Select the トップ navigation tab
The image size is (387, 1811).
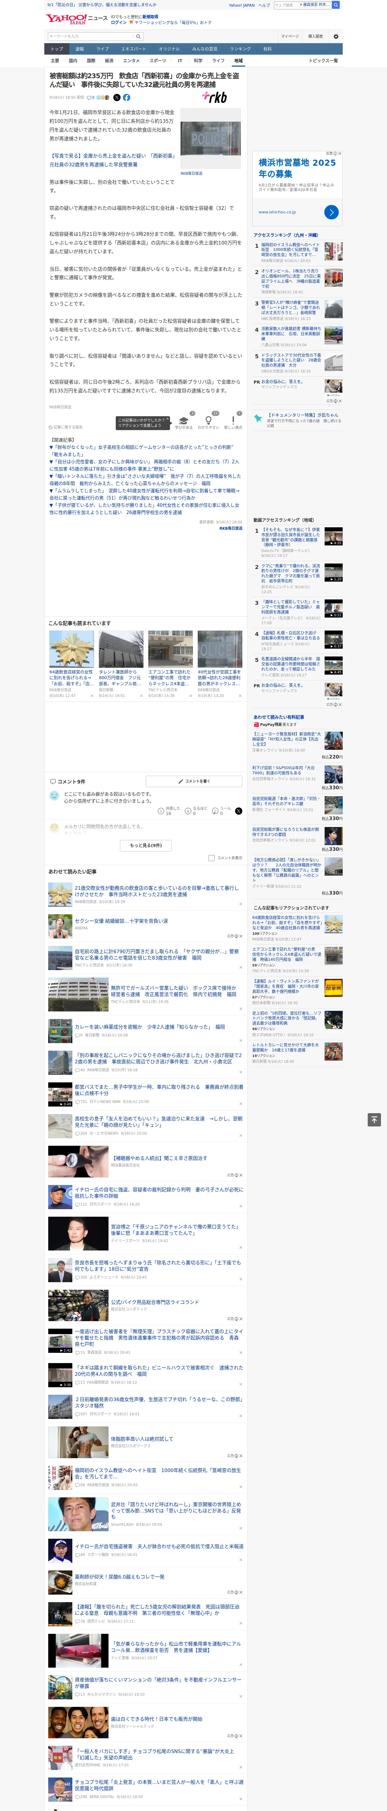pos(57,49)
